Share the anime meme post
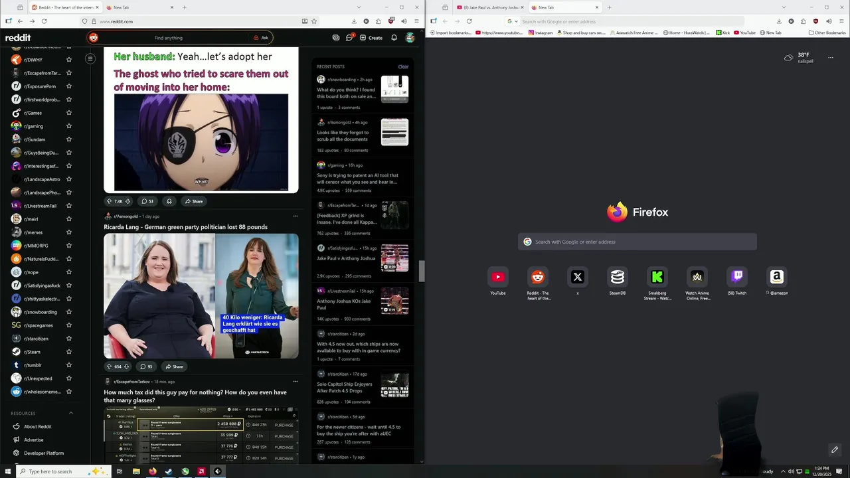This screenshot has height=478, width=850. pyautogui.click(x=194, y=201)
